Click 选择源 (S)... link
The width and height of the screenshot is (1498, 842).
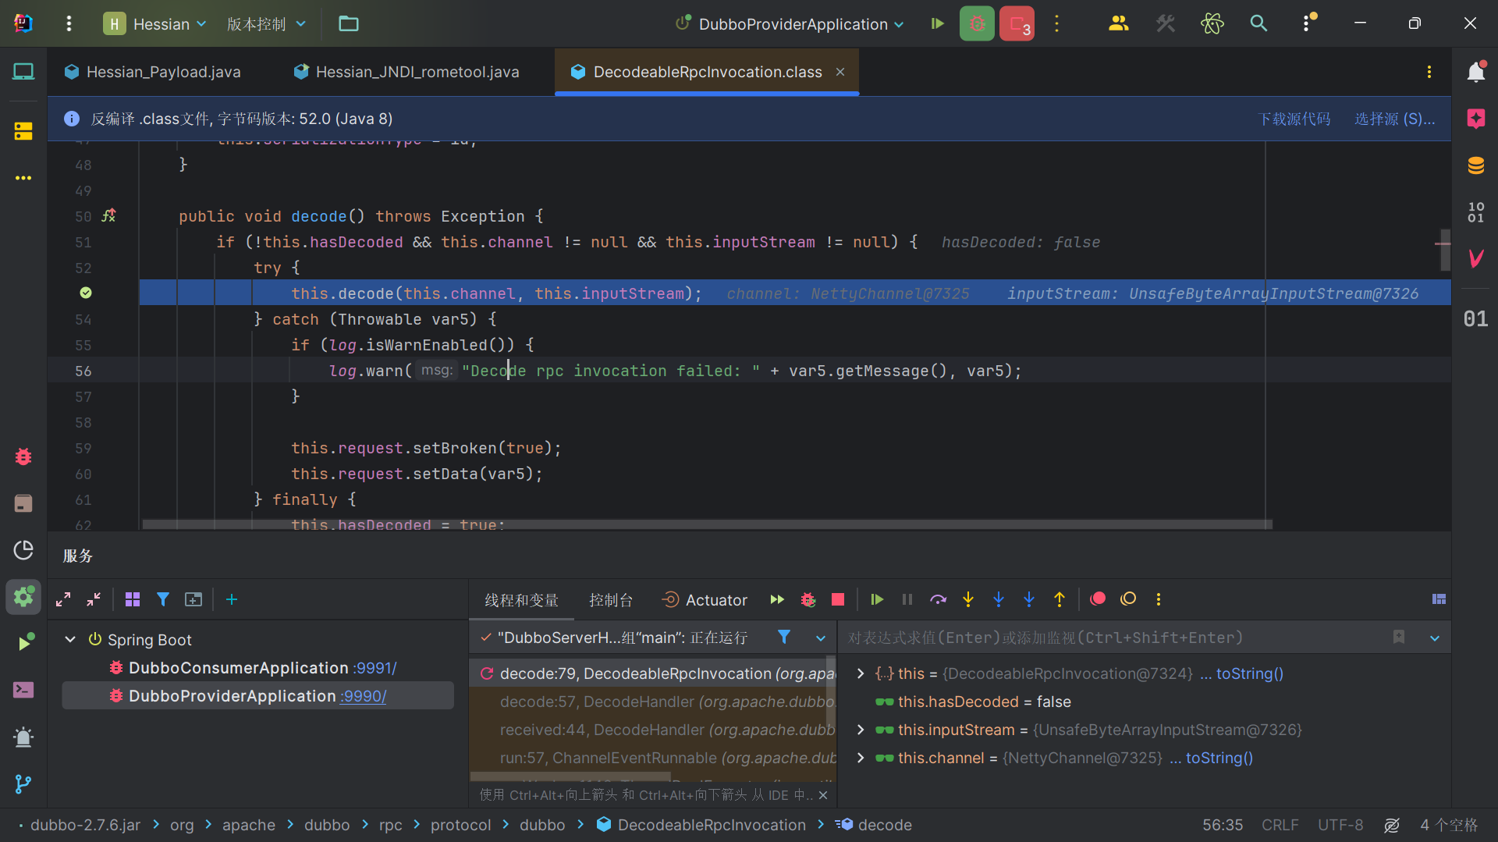pyautogui.click(x=1394, y=119)
